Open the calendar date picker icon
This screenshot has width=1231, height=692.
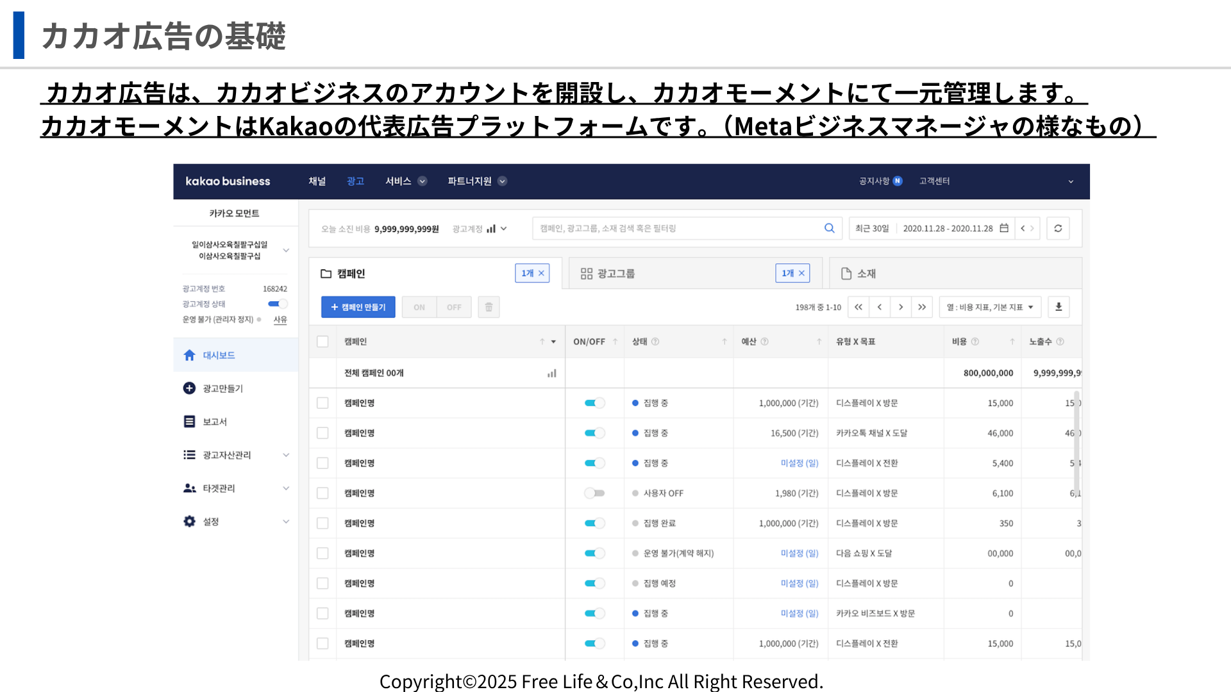point(1004,228)
